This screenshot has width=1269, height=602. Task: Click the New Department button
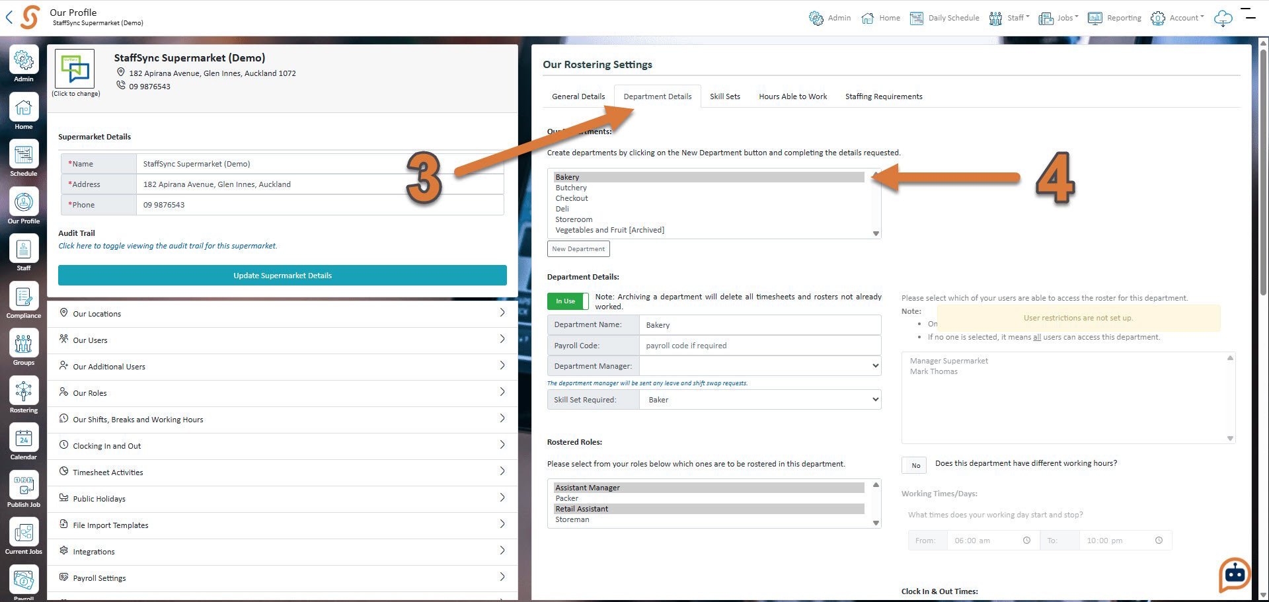click(578, 249)
